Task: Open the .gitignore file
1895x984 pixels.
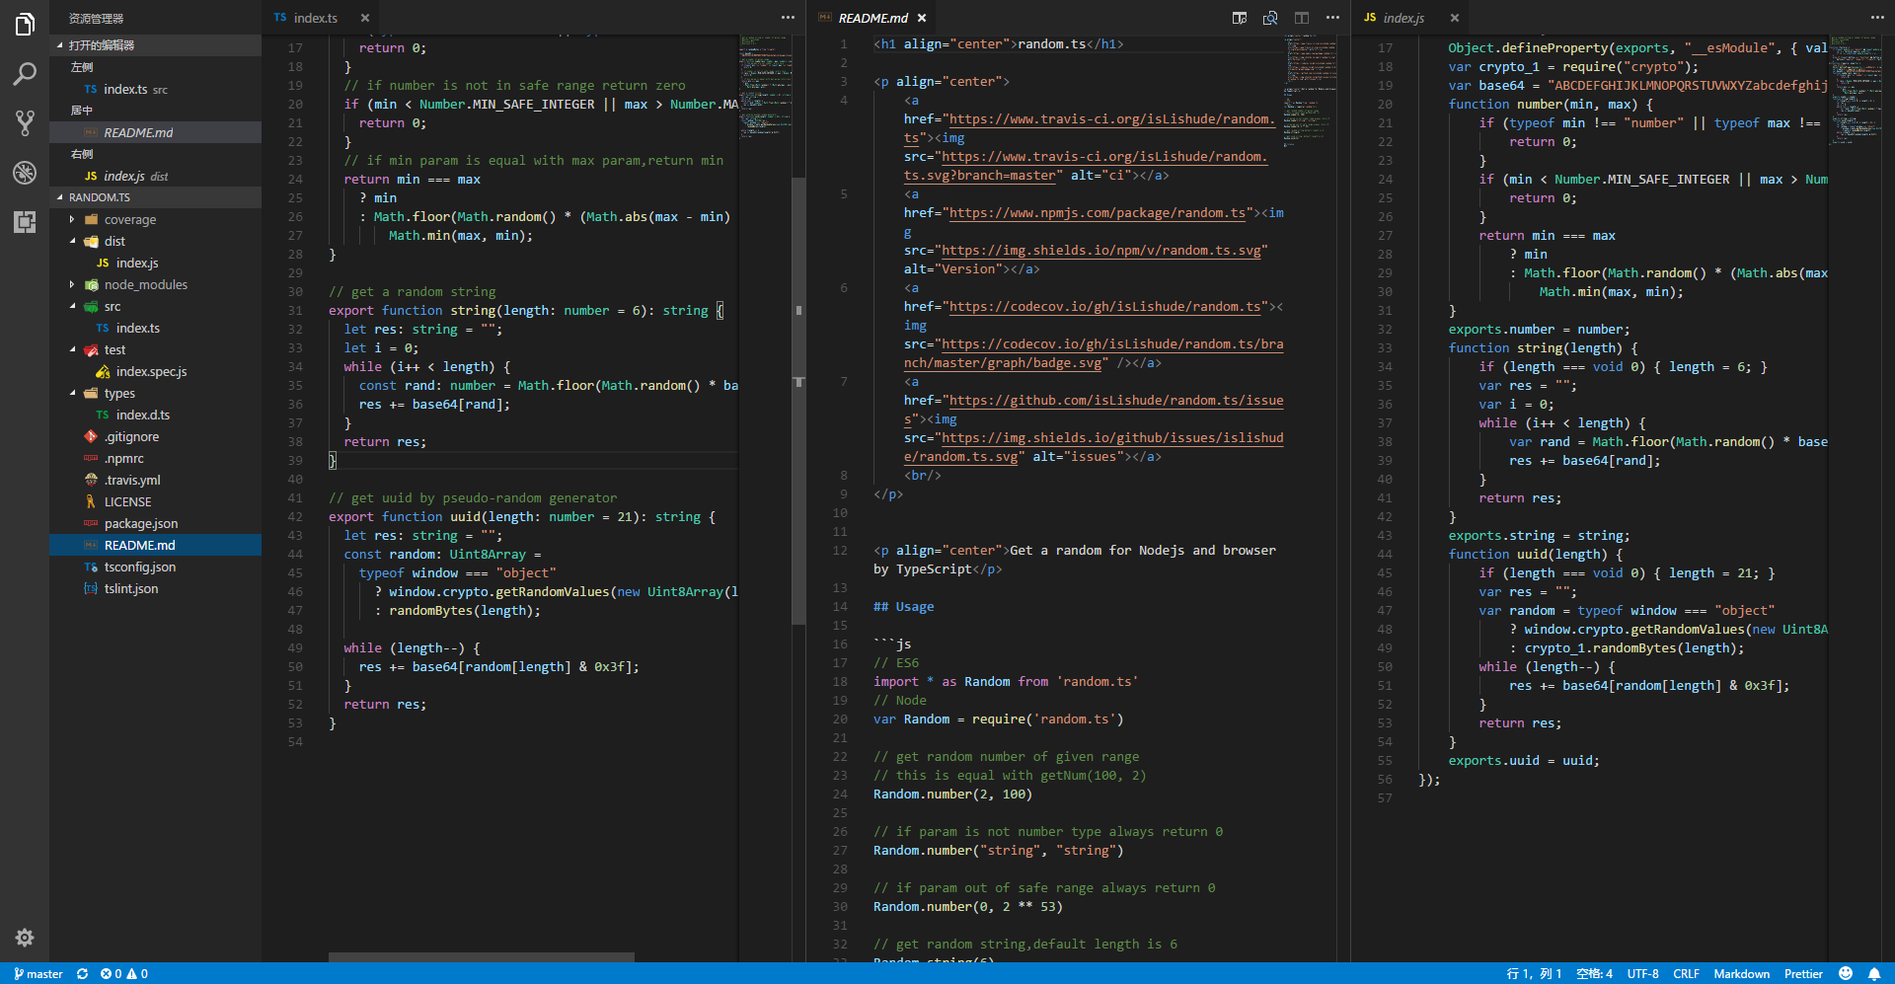Action: coord(155,436)
